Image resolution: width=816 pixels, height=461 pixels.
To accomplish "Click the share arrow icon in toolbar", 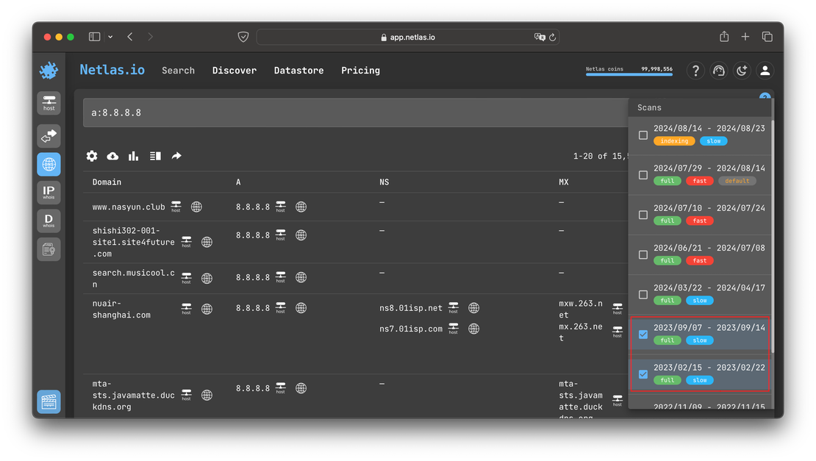I will pyautogui.click(x=176, y=156).
